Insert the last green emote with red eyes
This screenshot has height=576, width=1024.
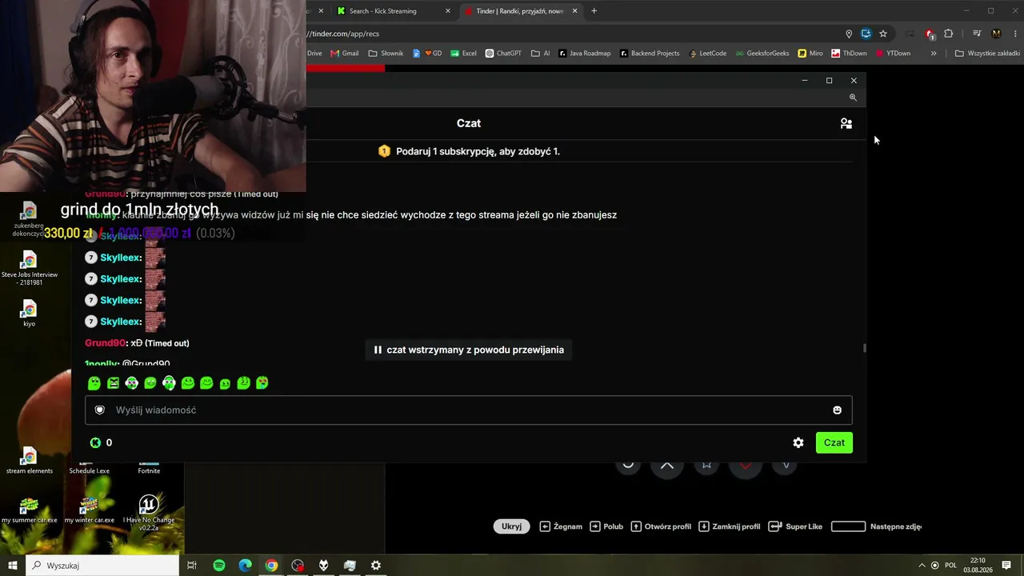click(x=262, y=383)
